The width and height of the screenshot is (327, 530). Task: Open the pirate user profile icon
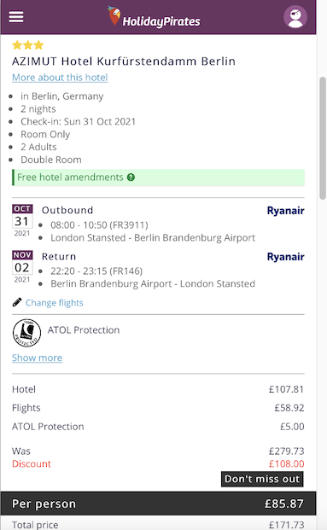click(x=295, y=16)
